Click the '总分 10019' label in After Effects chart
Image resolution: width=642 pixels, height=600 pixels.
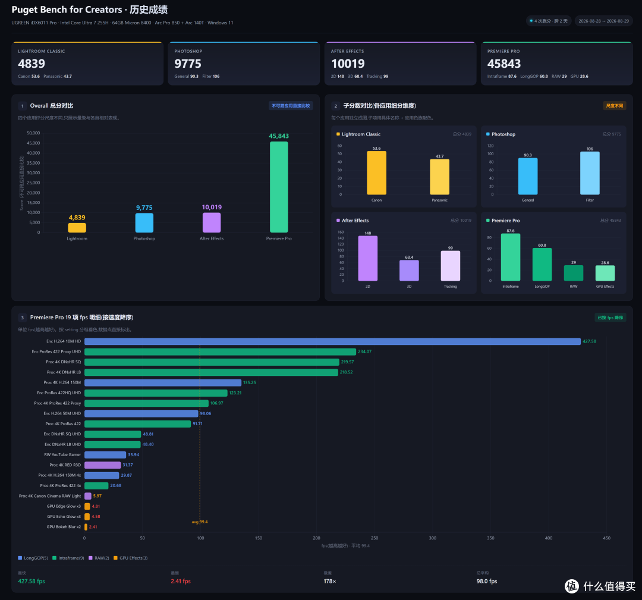[461, 221]
